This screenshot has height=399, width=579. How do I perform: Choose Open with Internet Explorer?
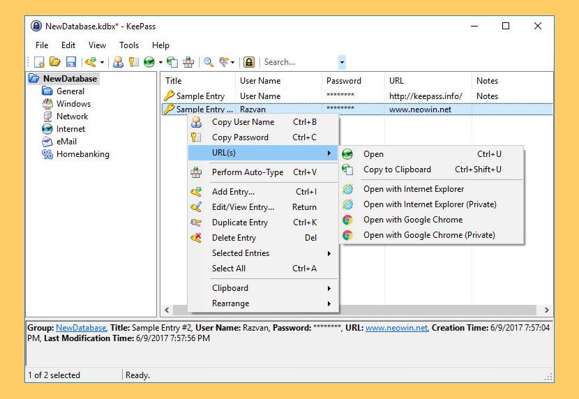(x=431, y=189)
